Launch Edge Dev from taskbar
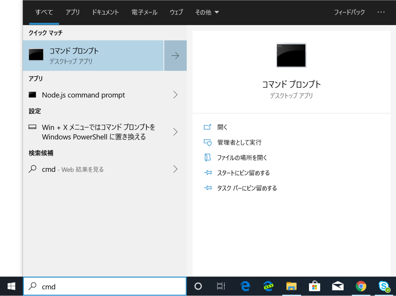Image resolution: width=396 pixels, height=296 pixels. (x=268, y=286)
